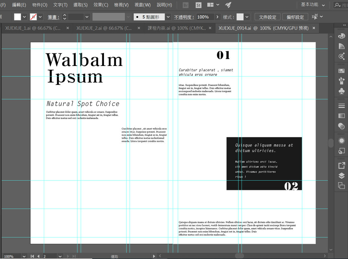Open the artboard number dropdown

tap(60, 256)
